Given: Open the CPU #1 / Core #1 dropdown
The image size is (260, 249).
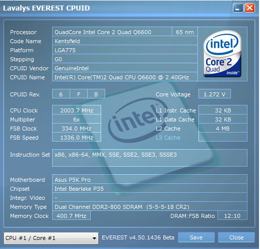Looking at the screenshot, I should tap(51, 238).
